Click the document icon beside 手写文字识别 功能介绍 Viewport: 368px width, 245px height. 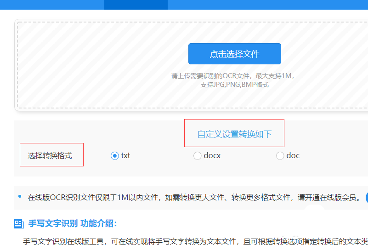19,223
